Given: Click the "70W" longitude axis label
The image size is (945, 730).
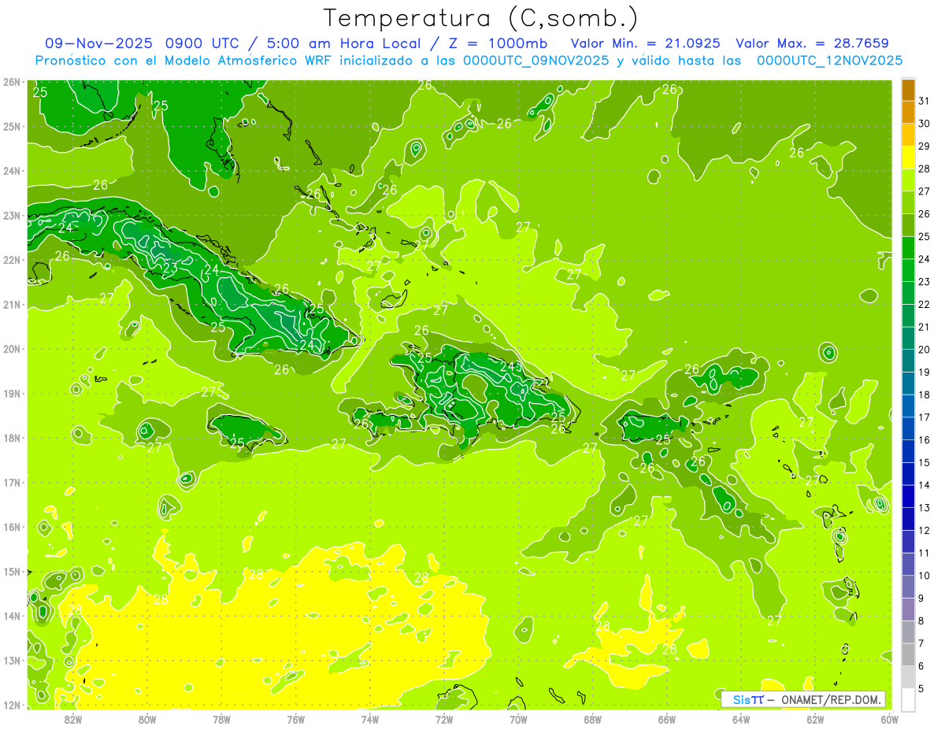Looking at the screenshot, I should point(518,719).
